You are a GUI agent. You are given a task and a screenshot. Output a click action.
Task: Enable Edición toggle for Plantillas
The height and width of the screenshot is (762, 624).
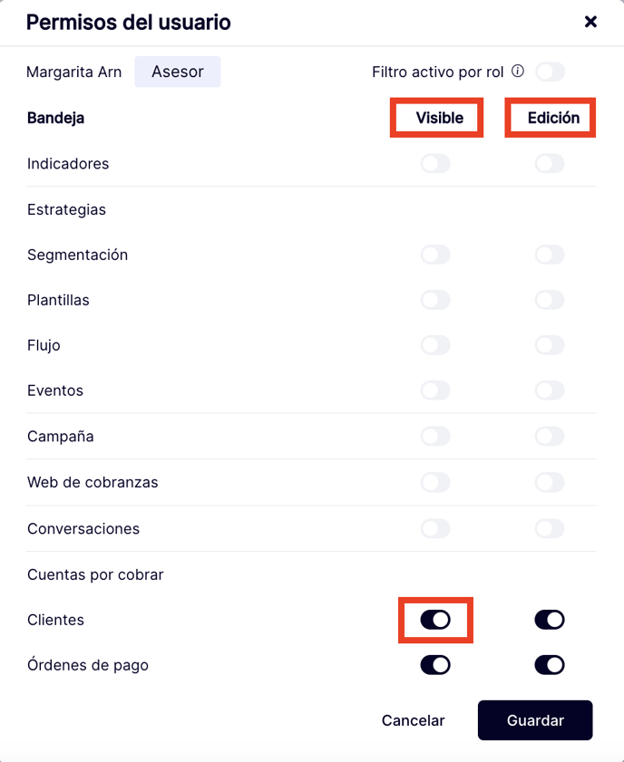[x=550, y=300]
